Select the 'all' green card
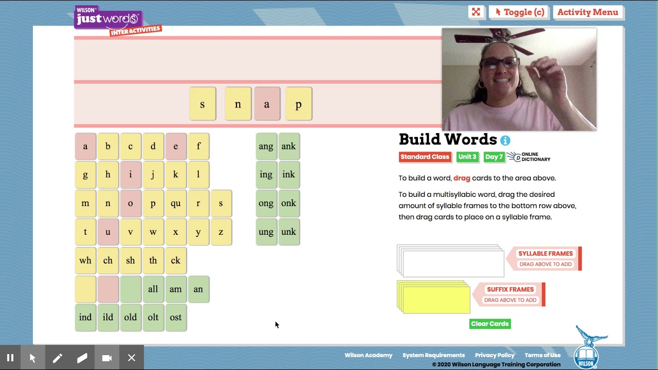658x370 pixels. (x=153, y=289)
